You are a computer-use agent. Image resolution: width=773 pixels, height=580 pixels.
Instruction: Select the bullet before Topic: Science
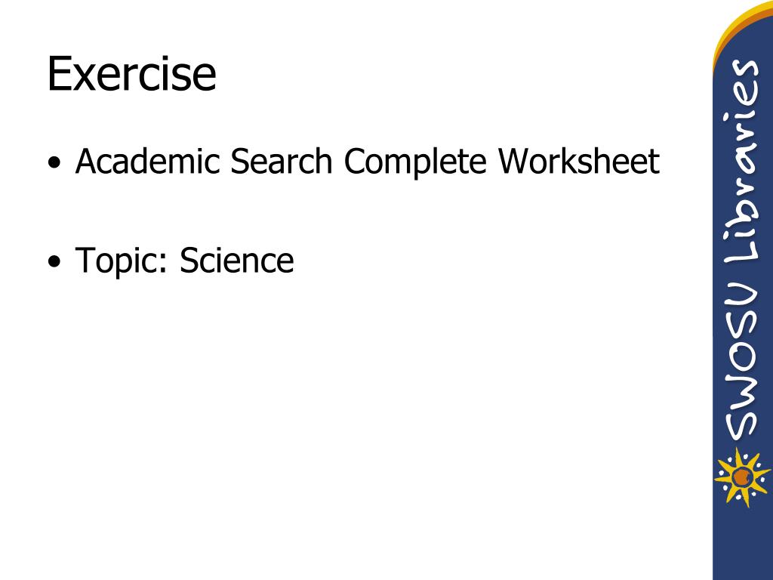54,261
